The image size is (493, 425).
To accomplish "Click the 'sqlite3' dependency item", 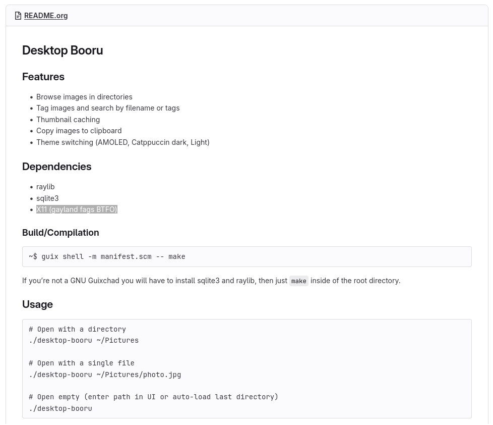I will (47, 198).
